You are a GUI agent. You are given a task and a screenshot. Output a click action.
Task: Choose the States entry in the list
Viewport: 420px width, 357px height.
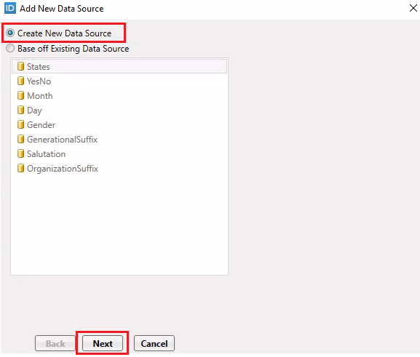click(x=119, y=66)
